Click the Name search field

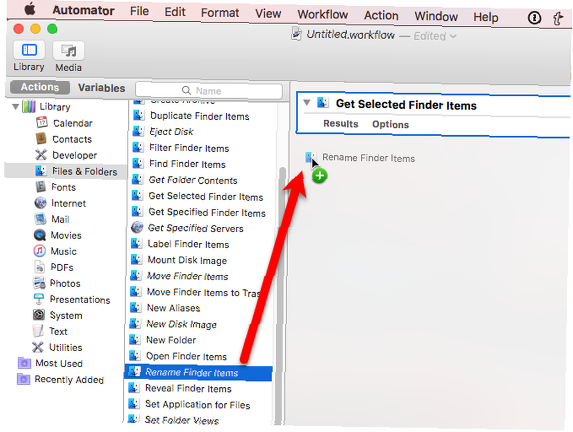point(209,91)
